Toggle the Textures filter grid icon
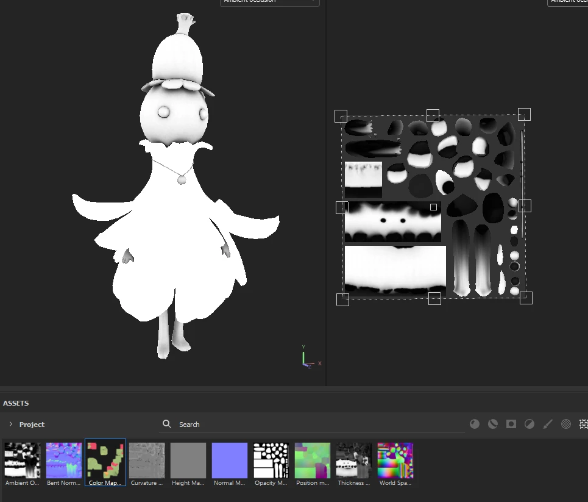Screen dimensions: 588x502 click(x=584, y=424)
